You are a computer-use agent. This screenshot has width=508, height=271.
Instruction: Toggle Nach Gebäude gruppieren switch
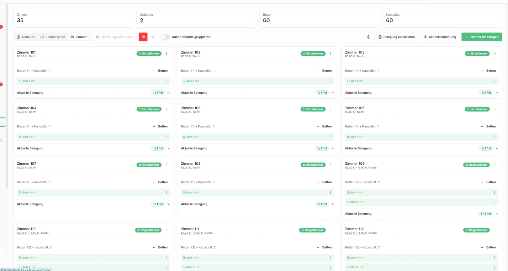point(165,37)
